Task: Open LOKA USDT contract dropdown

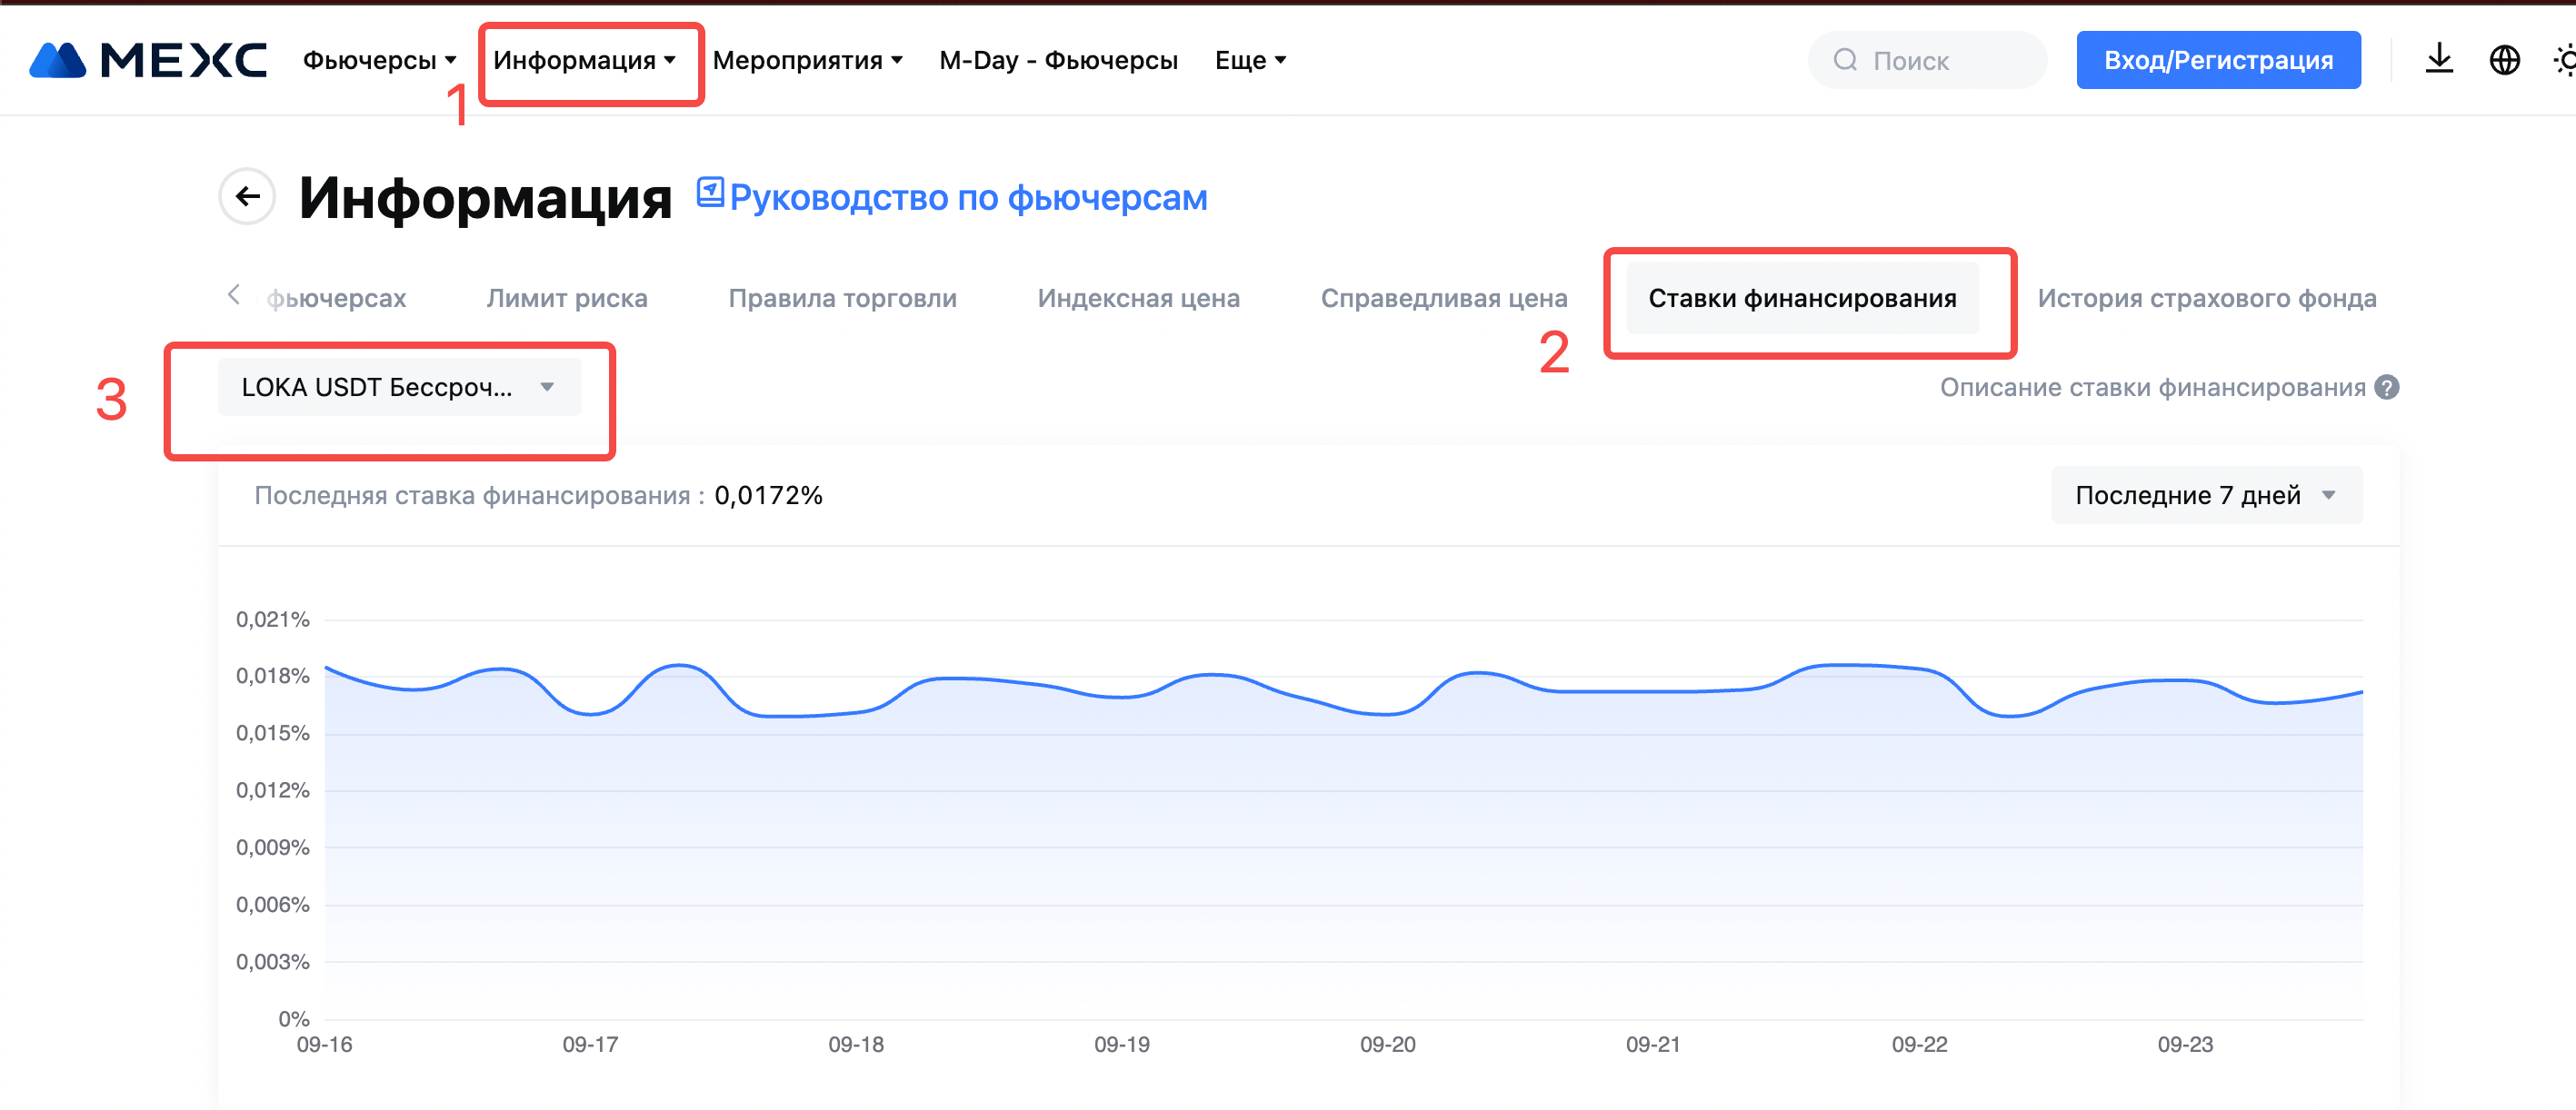Action: [x=399, y=387]
